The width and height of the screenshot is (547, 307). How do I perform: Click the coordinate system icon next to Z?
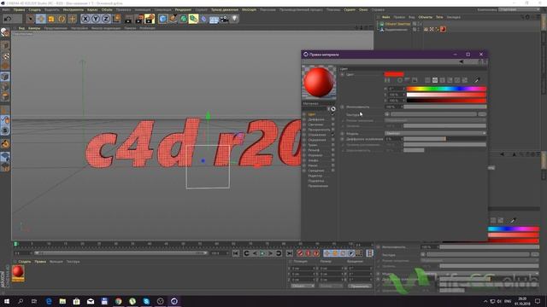pos(116,19)
